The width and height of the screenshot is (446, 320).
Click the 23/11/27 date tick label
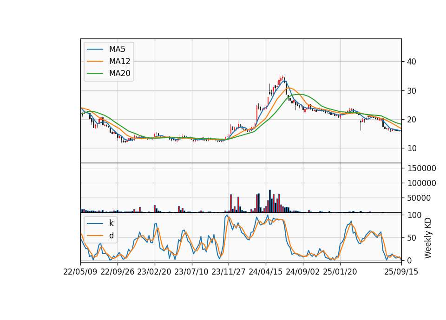[229, 272]
